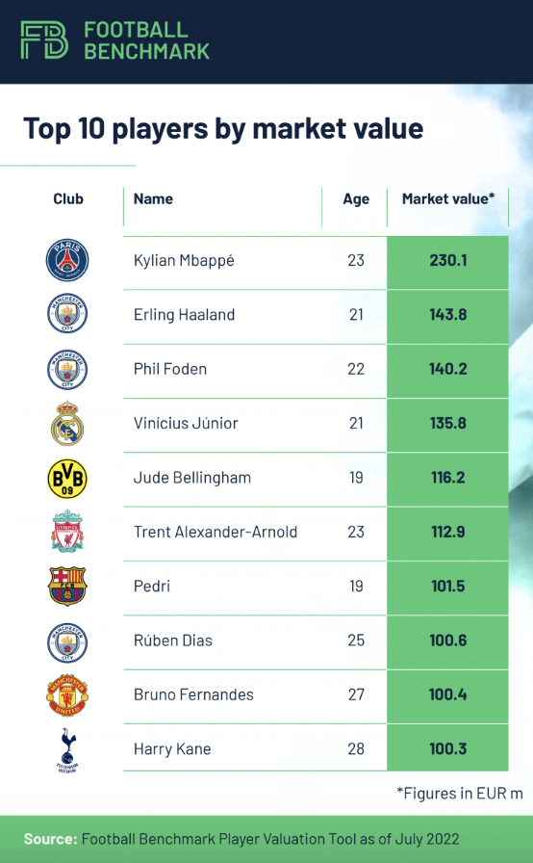This screenshot has width=533, height=863.
Task: Click the Source footer text
Action: tap(241, 839)
